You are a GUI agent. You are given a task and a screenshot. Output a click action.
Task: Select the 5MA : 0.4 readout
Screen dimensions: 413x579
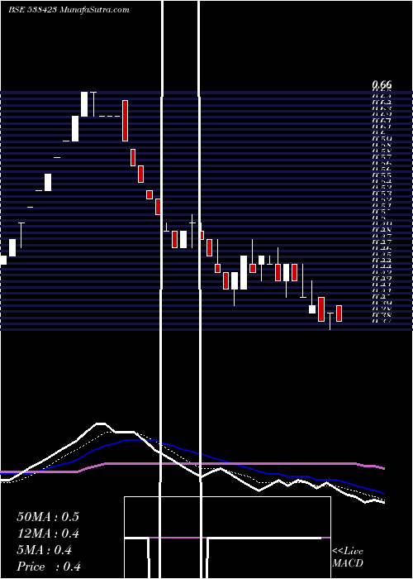45,550
